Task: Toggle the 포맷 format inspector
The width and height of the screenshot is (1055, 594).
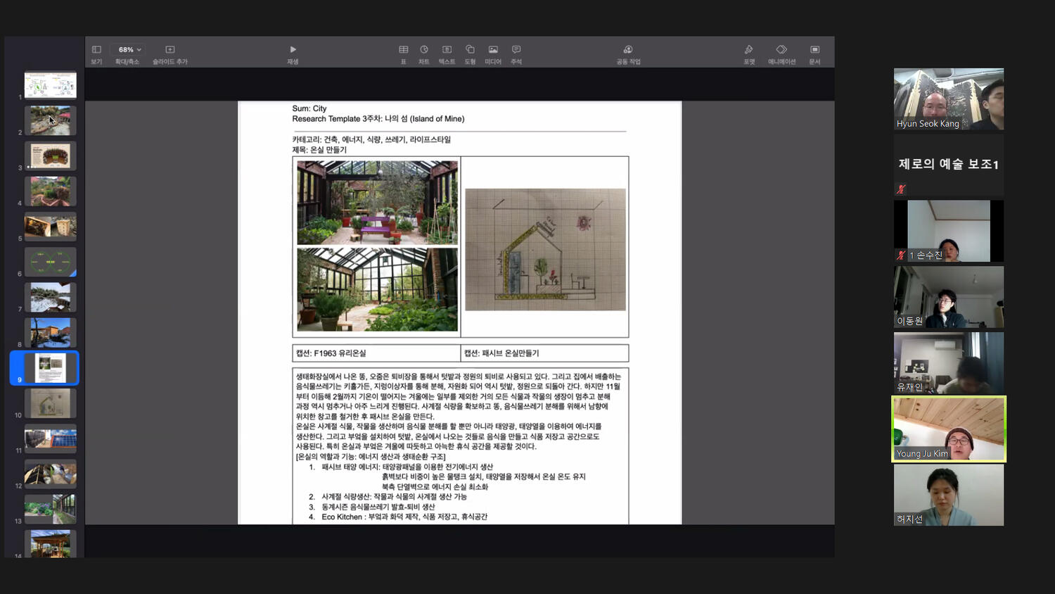Action: click(x=749, y=50)
